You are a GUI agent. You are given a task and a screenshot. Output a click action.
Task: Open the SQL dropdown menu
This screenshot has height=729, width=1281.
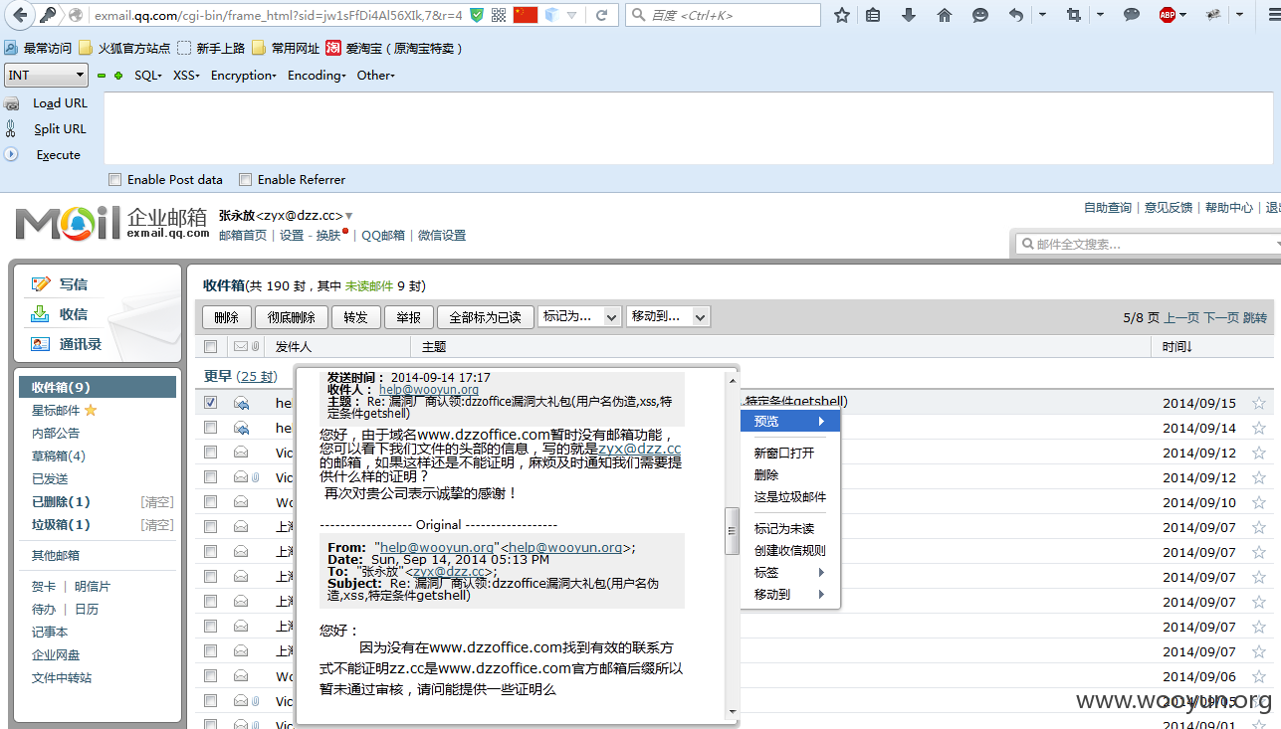(x=148, y=76)
